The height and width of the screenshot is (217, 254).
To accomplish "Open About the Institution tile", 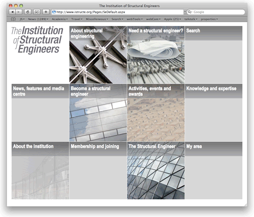I will click(40, 170).
